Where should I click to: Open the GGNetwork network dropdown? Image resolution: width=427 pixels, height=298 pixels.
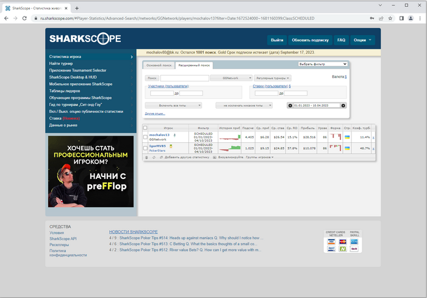tap(231, 78)
